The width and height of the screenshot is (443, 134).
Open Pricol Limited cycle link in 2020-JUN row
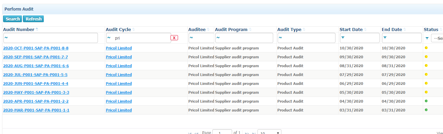[119, 84]
